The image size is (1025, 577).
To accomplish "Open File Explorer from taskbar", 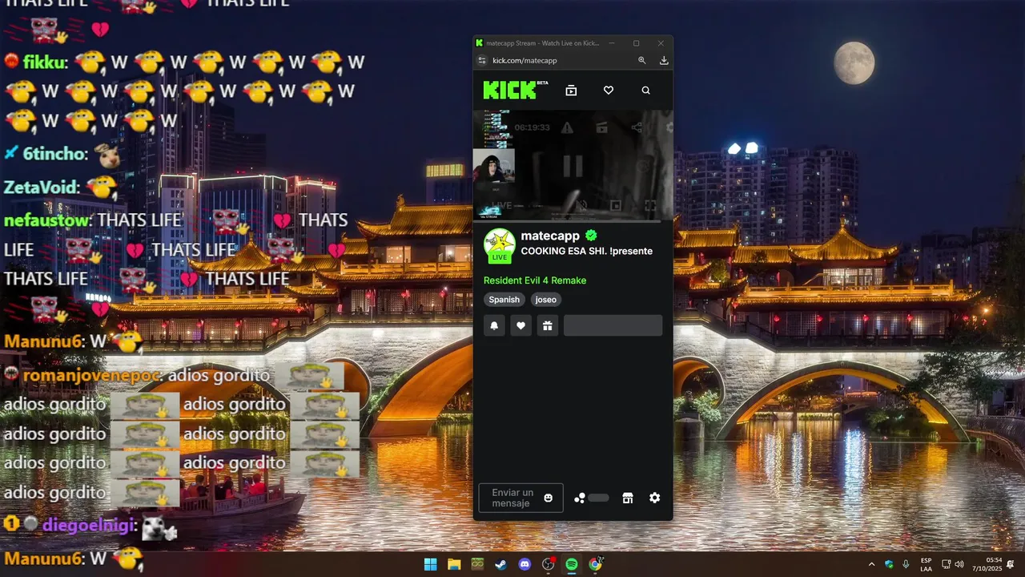I will 454,564.
